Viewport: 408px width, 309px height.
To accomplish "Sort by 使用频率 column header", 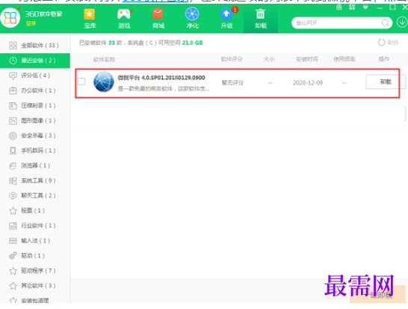I will (x=344, y=59).
